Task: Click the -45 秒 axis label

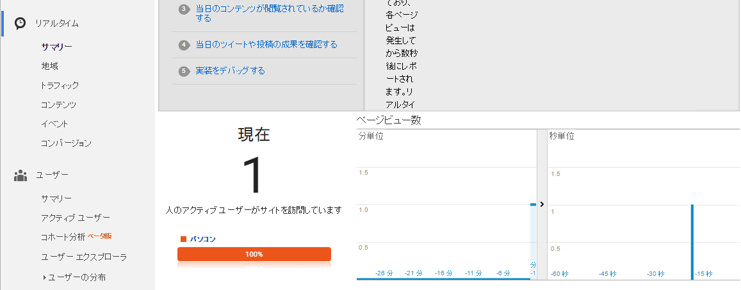Action: tap(607, 274)
